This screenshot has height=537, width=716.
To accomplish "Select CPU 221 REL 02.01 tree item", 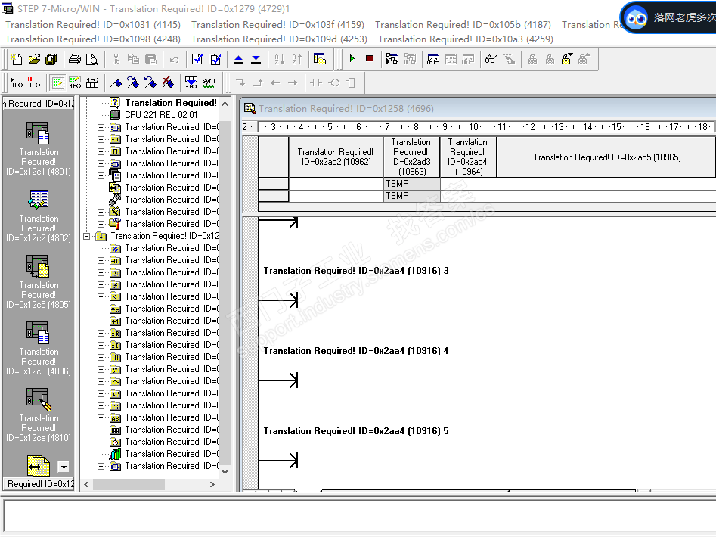I will pyautogui.click(x=161, y=115).
